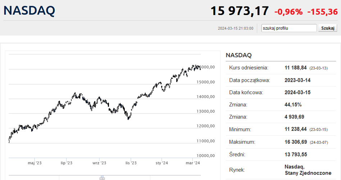Viewport: 341px width, 180px height.
Task: Click the 'Data końcowa:' label
Action: coord(246,93)
